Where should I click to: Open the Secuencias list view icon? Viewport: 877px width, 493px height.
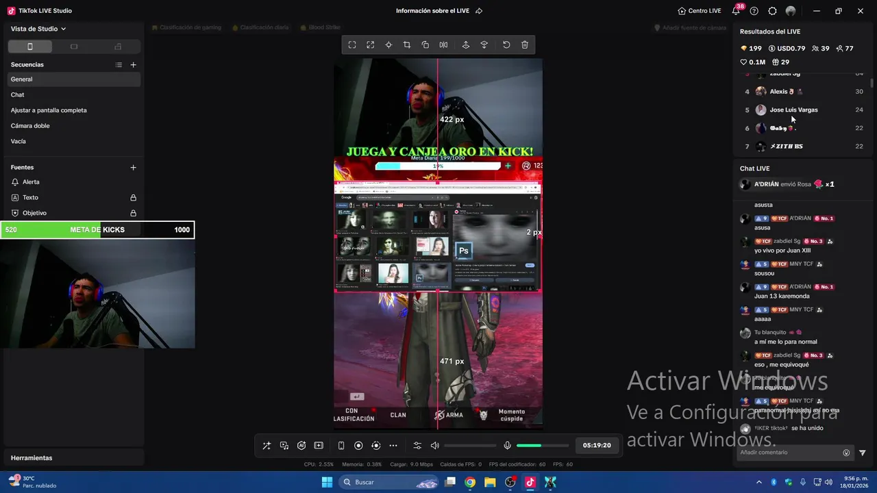pos(119,64)
